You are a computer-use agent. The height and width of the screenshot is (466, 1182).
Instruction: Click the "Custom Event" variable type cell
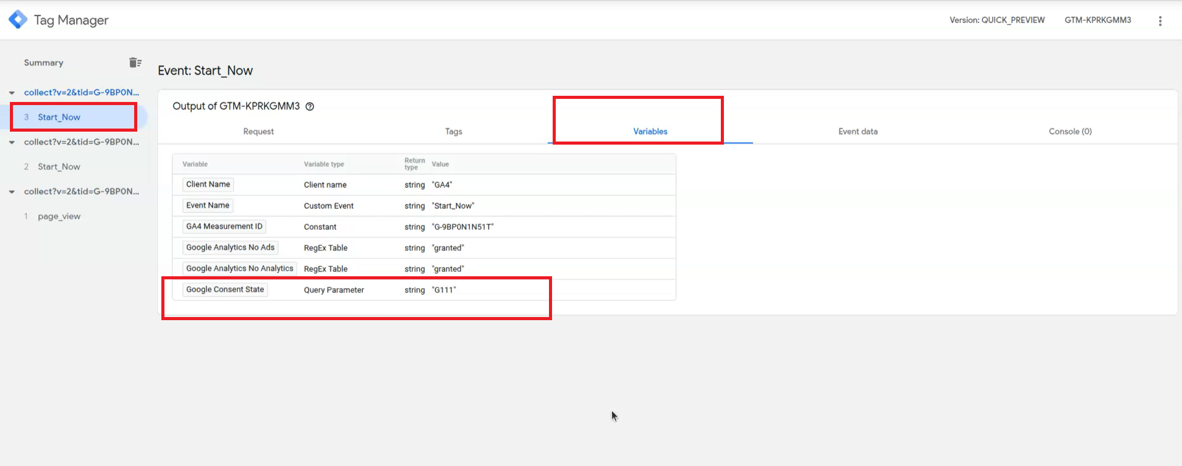[329, 206]
